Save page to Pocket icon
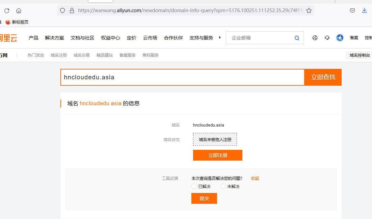 352,10
